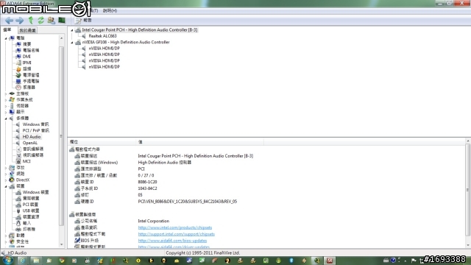Expand the 作業系統 Operating System node
The width and height of the screenshot is (471, 265).
point(6,100)
